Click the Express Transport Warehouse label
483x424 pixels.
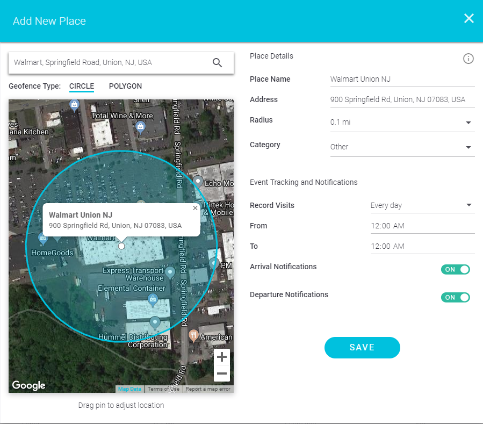pyautogui.click(x=133, y=274)
